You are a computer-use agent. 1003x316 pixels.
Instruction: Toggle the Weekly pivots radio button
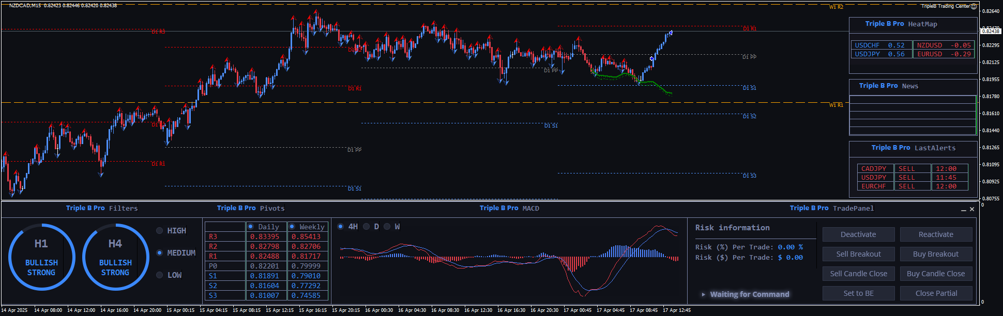click(x=292, y=227)
